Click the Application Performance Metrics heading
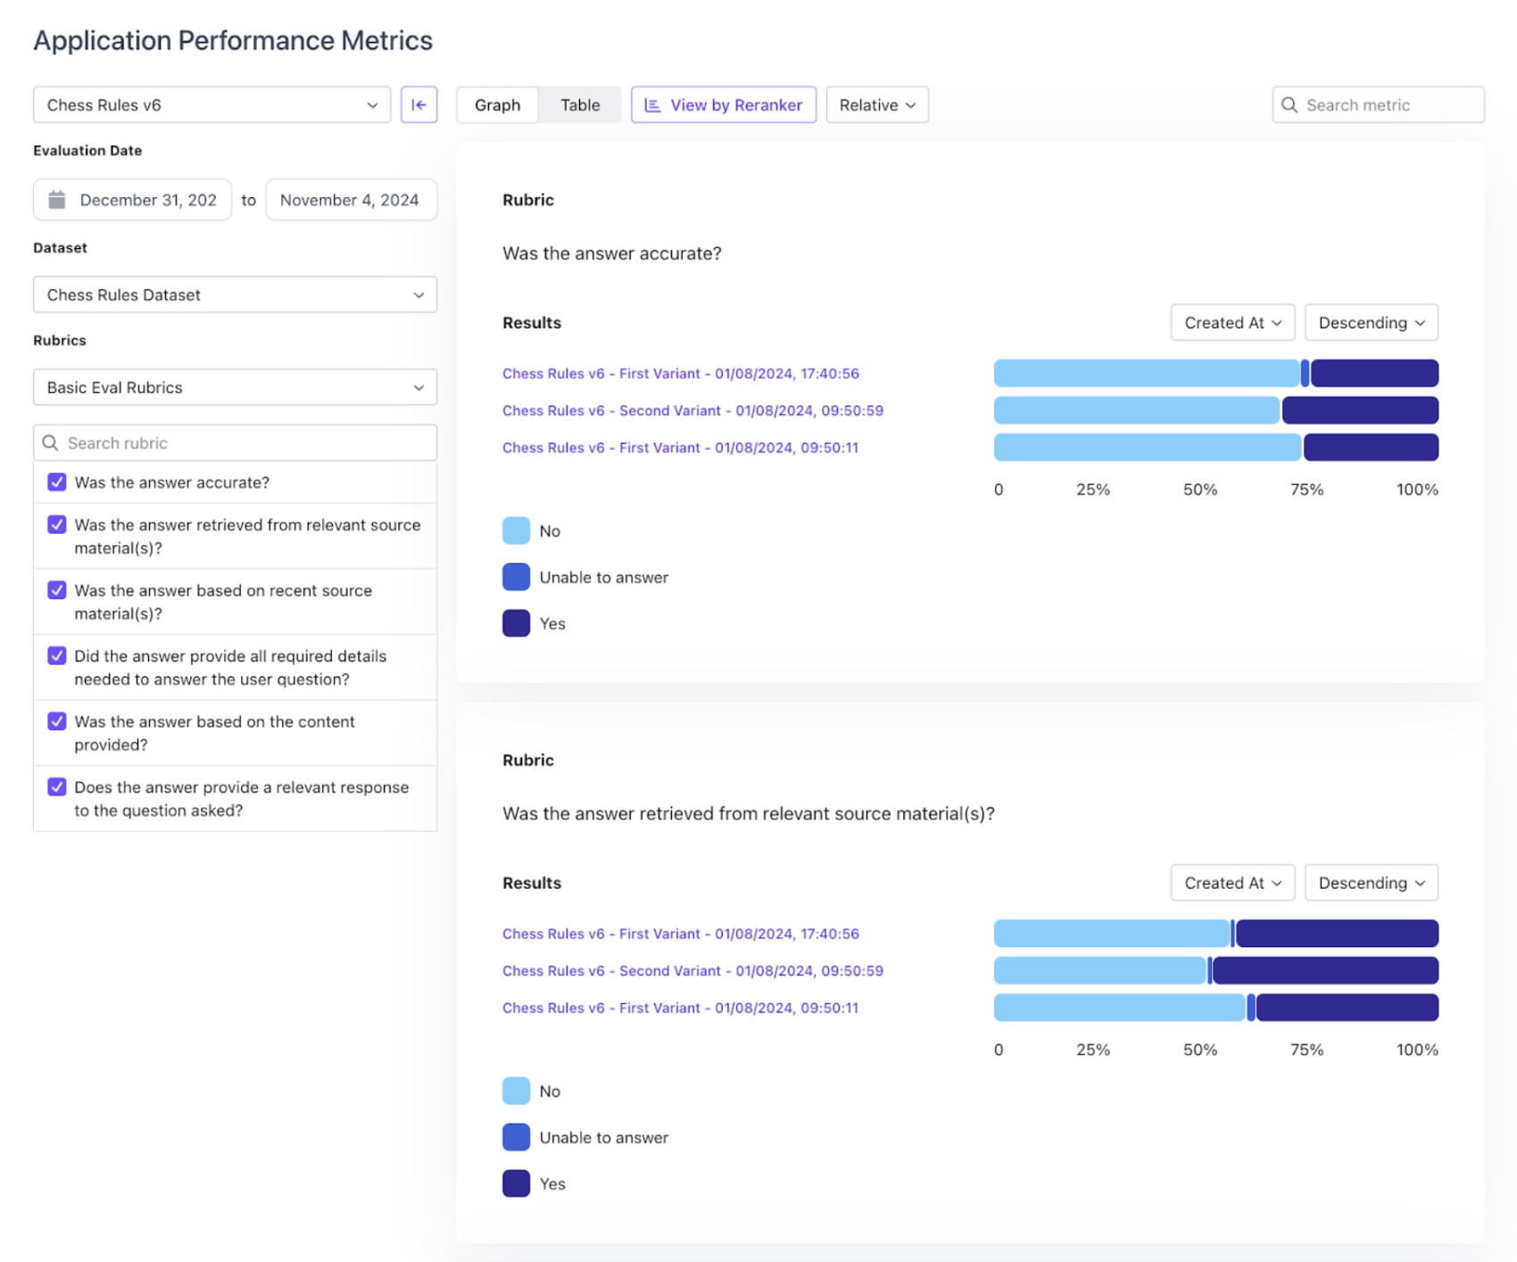This screenshot has width=1517, height=1262. tap(233, 40)
